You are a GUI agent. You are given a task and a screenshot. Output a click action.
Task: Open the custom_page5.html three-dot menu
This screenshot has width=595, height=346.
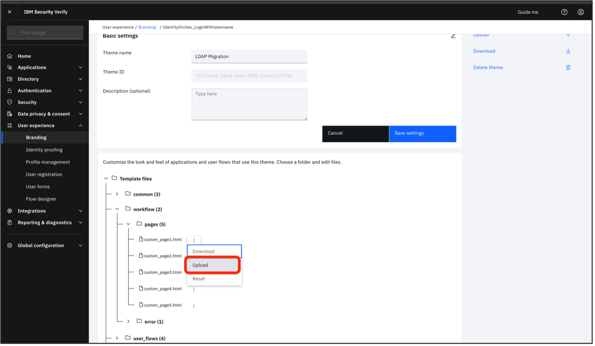coord(194,306)
